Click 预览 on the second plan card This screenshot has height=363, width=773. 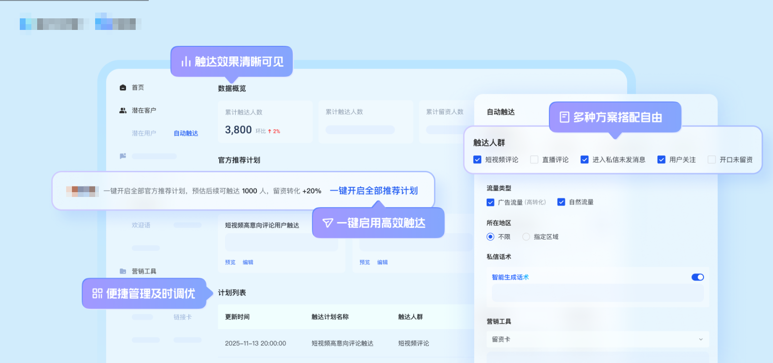[x=365, y=263]
